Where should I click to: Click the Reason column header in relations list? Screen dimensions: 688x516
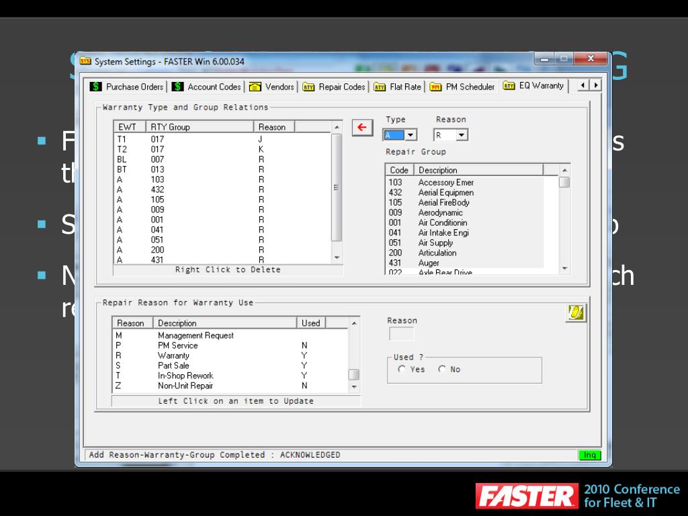pyautogui.click(x=274, y=127)
